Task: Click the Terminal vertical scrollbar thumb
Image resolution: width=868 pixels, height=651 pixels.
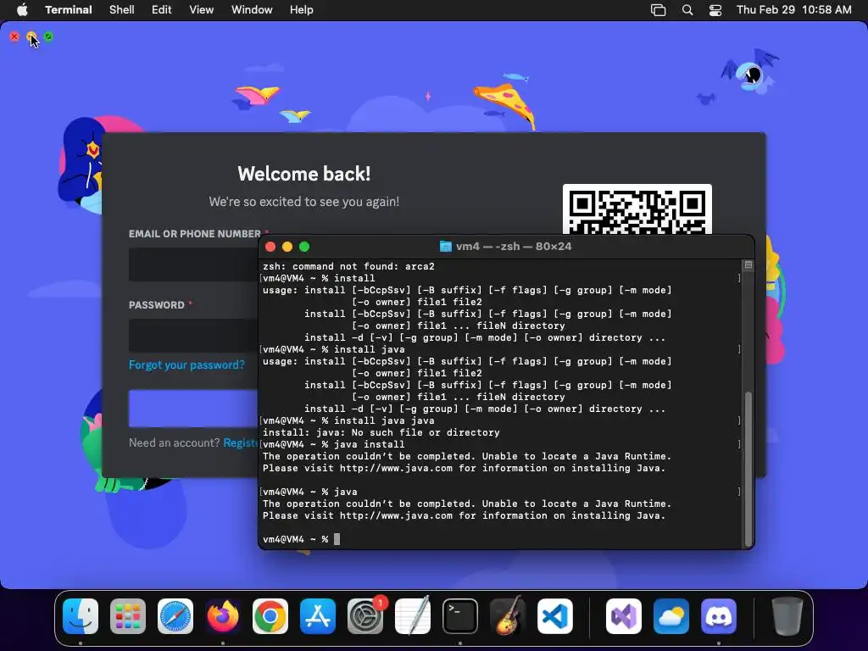Action: point(748,468)
